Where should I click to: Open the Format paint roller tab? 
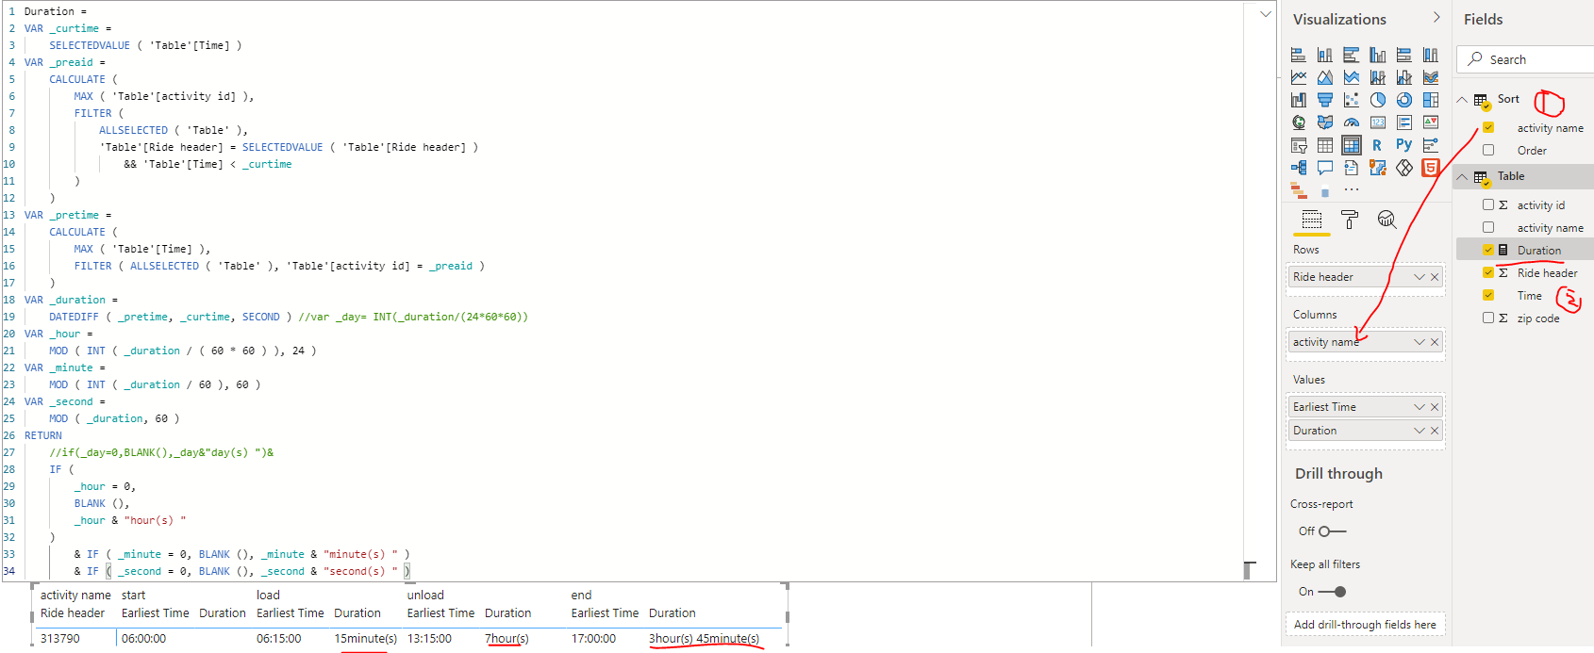pyautogui.click(x=1350, y=220)
